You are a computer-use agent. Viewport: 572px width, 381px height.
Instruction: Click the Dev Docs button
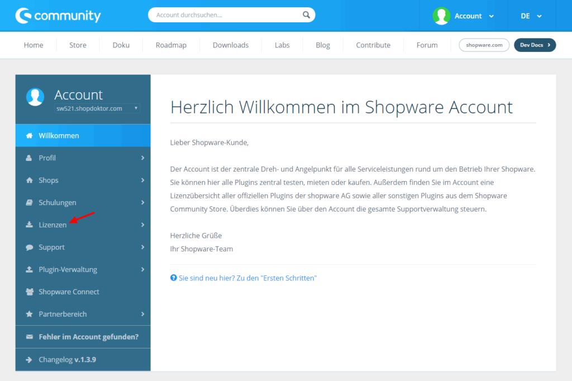tap(535, 45)
